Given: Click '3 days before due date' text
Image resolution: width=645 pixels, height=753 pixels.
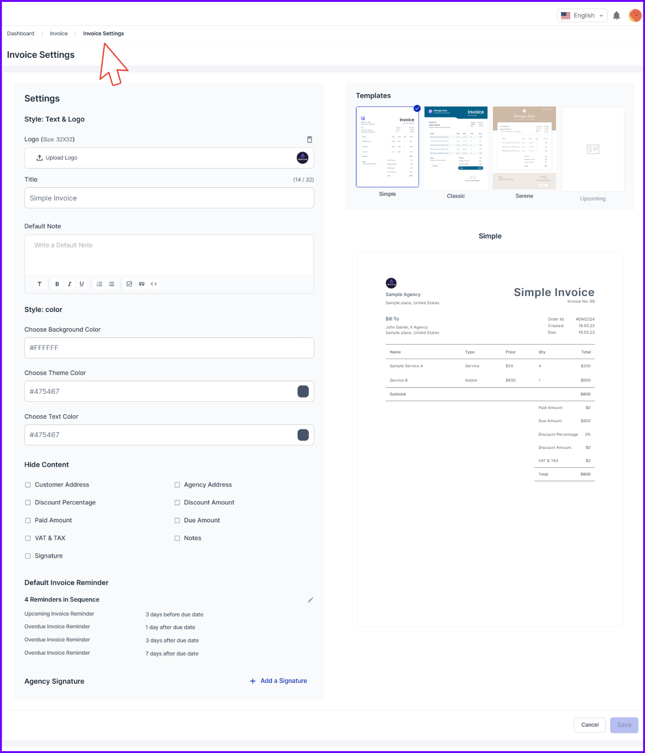Looking at the screenshot, I should coord(174,615).
